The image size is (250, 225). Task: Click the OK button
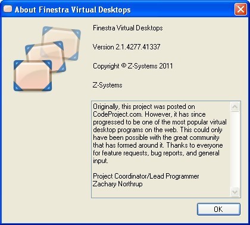click(x=218, y=209)
